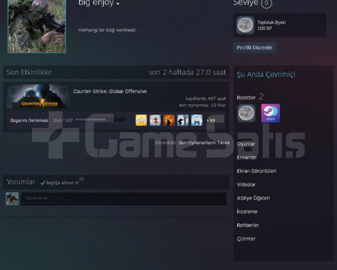The width and height of the screenshot is (337, 270).
Task: Toggle Başlığa abone ol checkbox
Action: coord(42,183)
